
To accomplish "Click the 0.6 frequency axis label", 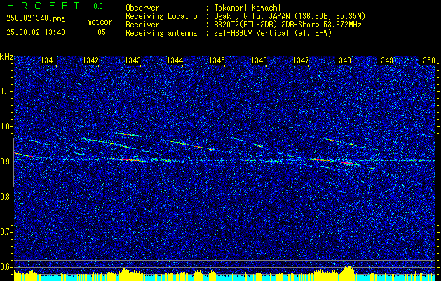I will pos(6,267).
